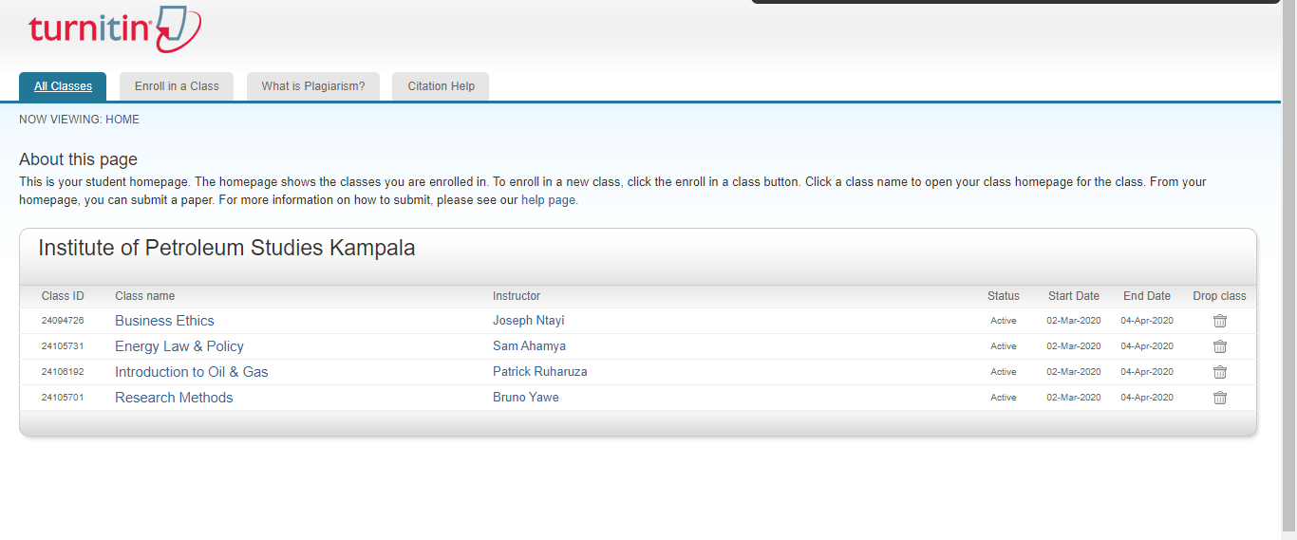Viewport: 1297px width, 540px height.
Task: Switch to the All Classes tab
Action: (63, 86)
